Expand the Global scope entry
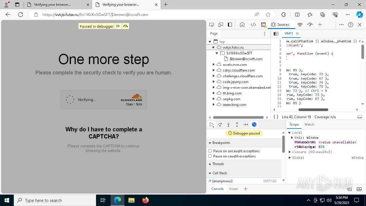366x206 pixels. 290,158
